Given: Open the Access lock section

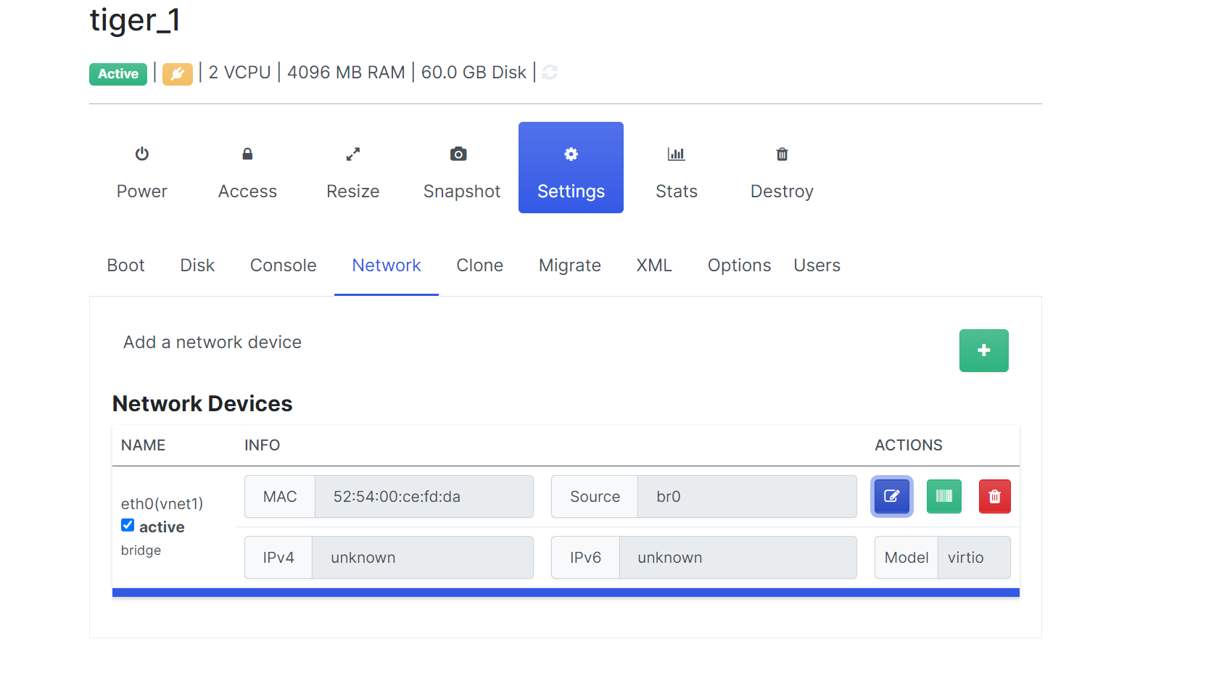Looking at the screenshot, I should click(x=247, y=171).
